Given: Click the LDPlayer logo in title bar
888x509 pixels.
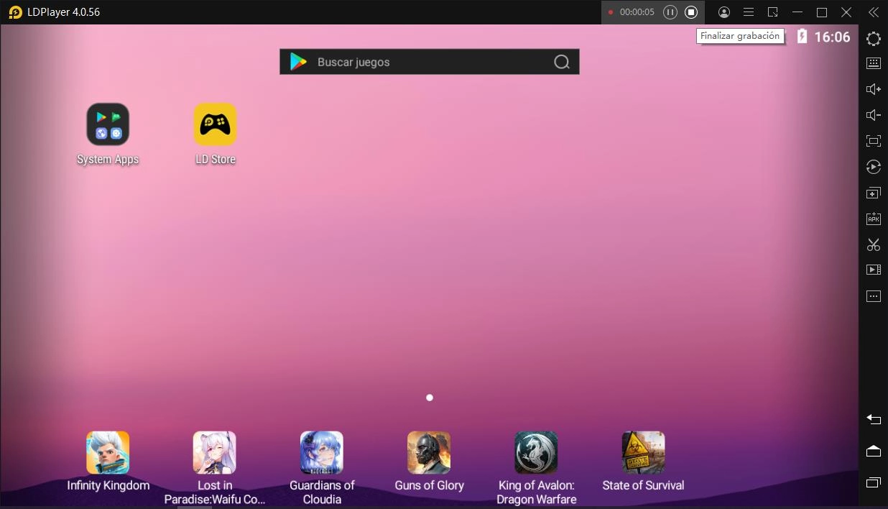Looking at the screenshot, I should click(15, 12).
